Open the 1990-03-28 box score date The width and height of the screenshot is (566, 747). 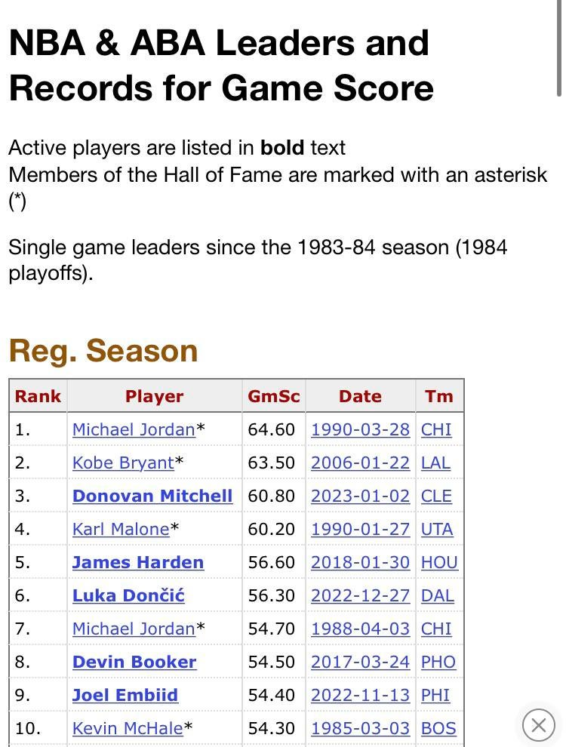point(360,429)
